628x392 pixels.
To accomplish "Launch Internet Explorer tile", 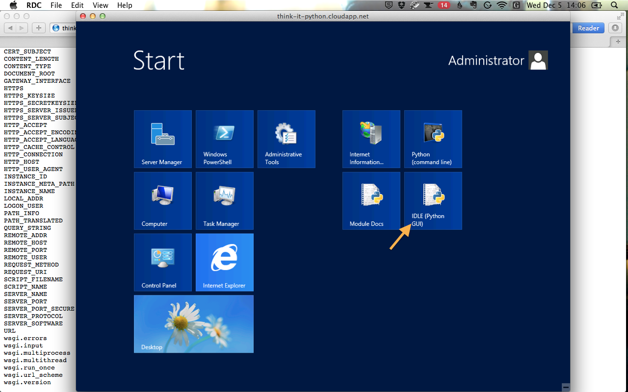I will click(225, 263).
